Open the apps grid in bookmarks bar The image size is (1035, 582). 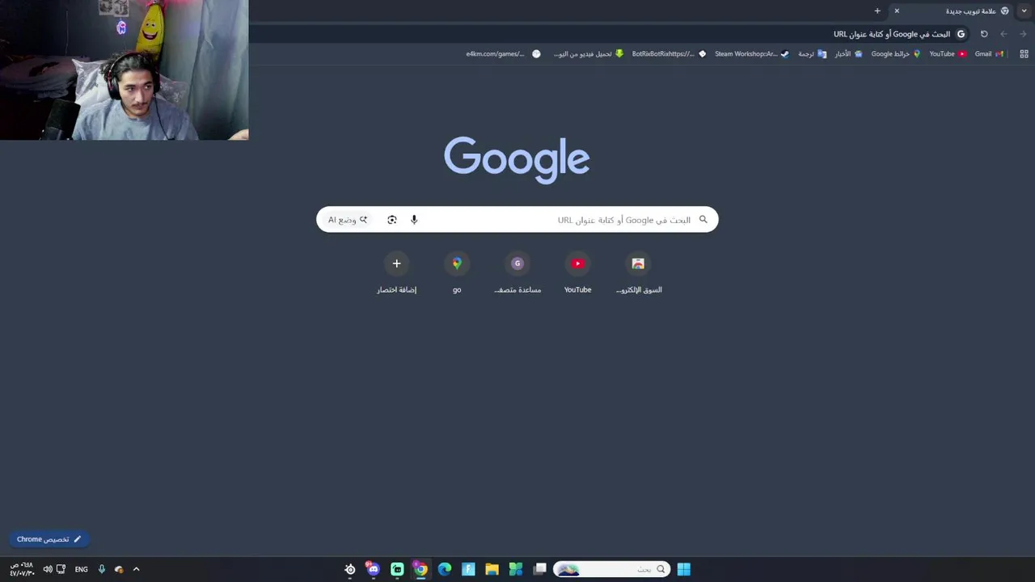[1024, 54]
